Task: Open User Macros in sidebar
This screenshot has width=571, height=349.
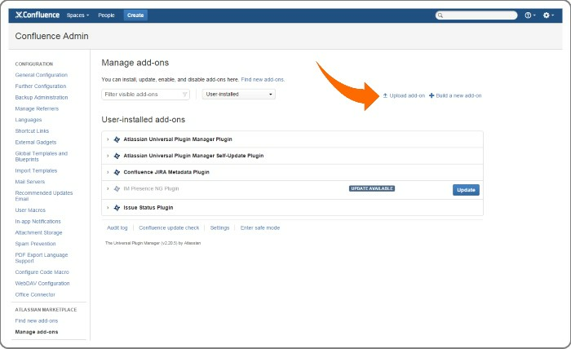Action: pyautogui.click(x=30, y=210)
